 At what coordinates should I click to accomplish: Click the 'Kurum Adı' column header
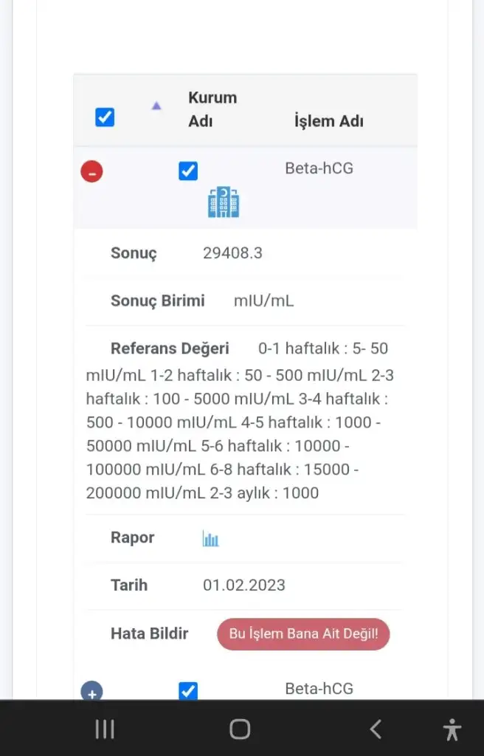point(212,109)
